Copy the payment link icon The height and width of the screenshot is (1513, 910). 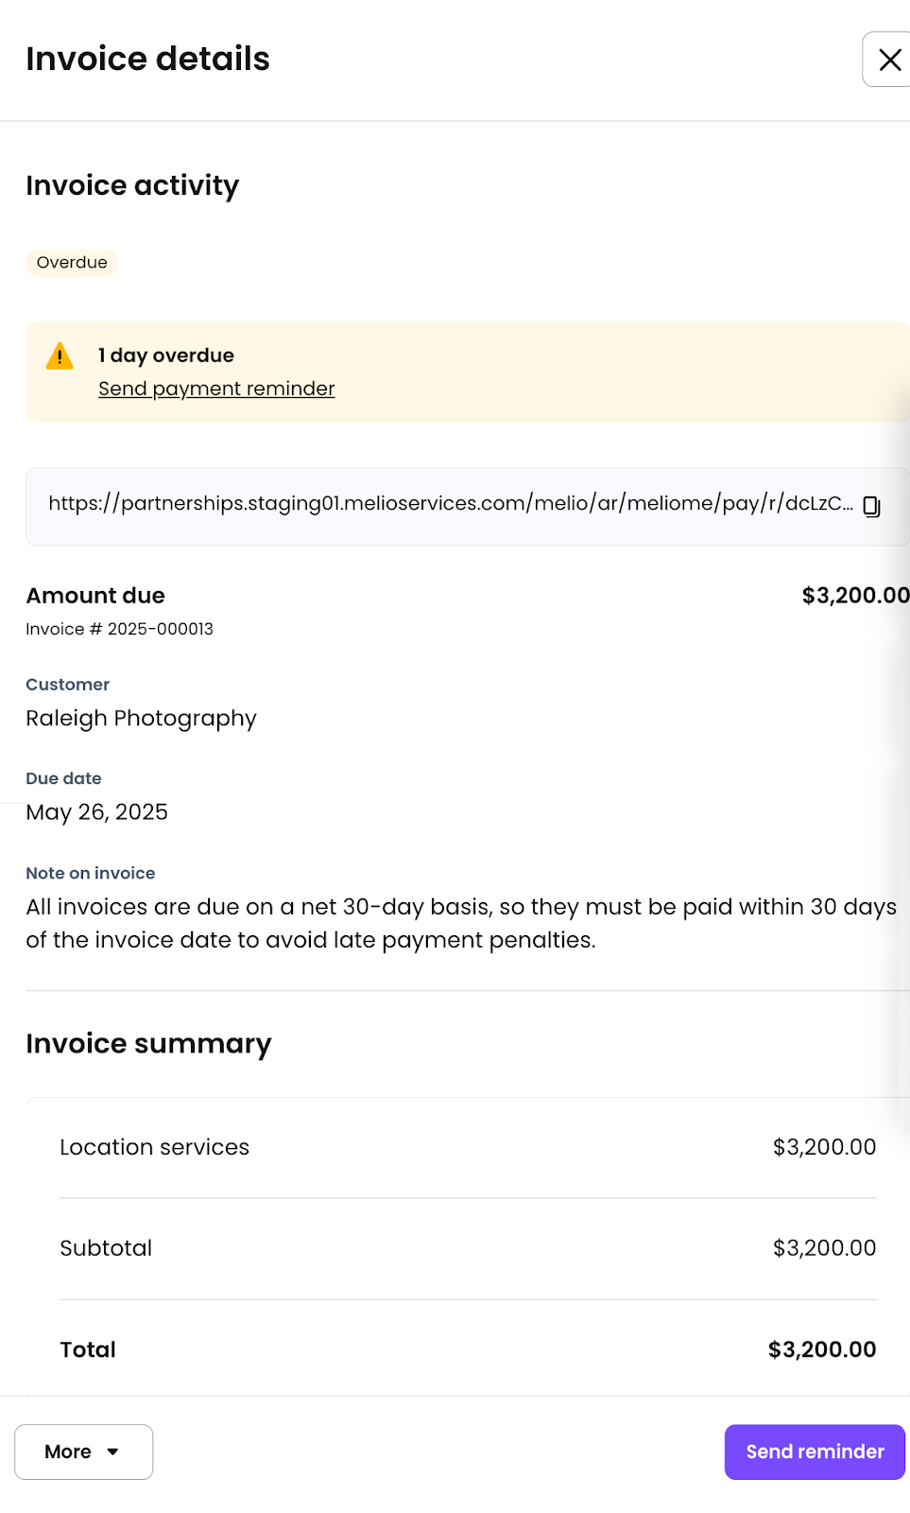point(871,507)
